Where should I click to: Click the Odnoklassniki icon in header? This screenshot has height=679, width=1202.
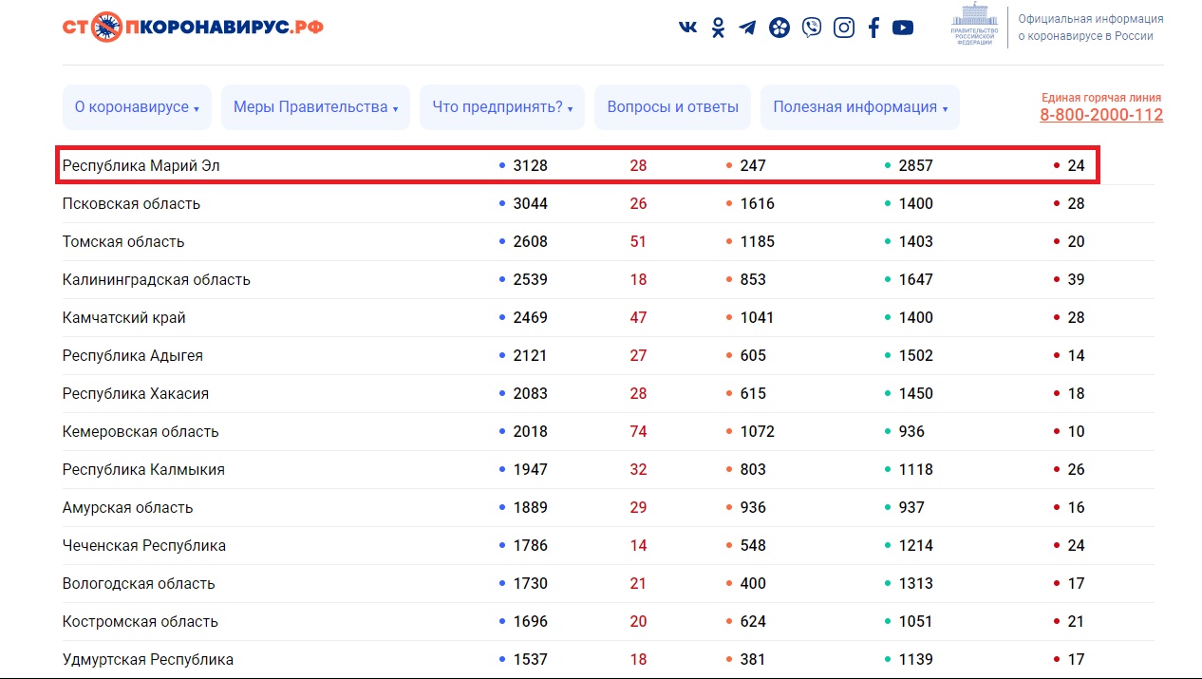point(718,28)
